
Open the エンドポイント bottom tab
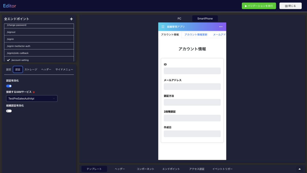(x=171, y=169)
